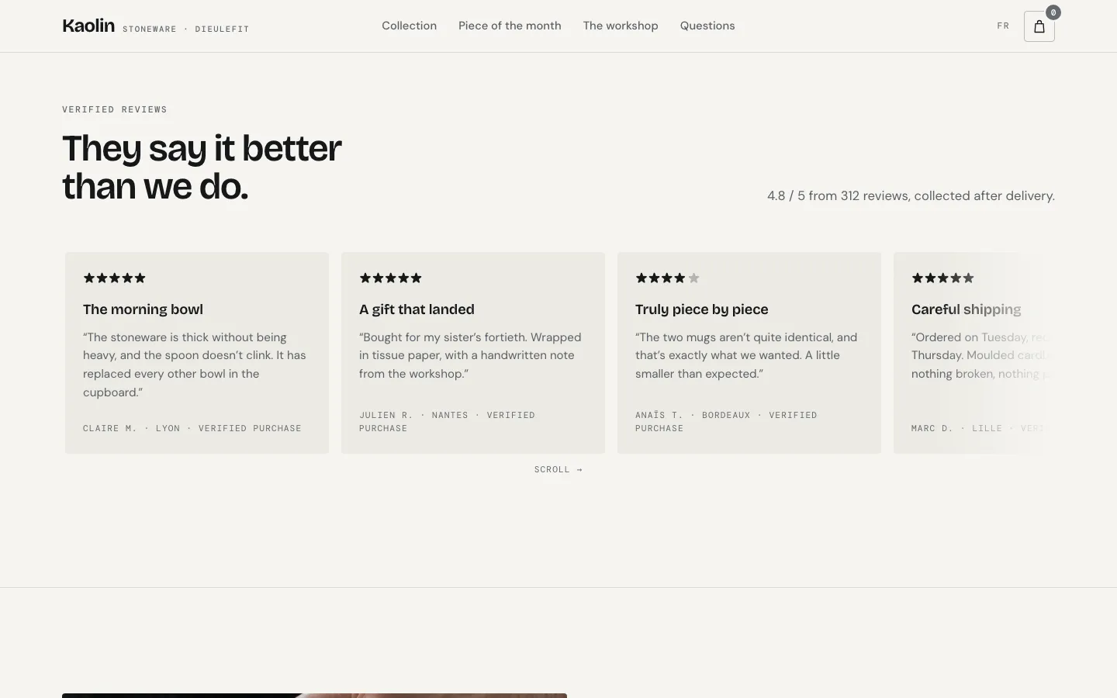Viewport: 1117px width, 698px height.
Task: Click 'Claire M. · Lyon' reviewer line
Action: pyautogui.click(x=192, y=428)
